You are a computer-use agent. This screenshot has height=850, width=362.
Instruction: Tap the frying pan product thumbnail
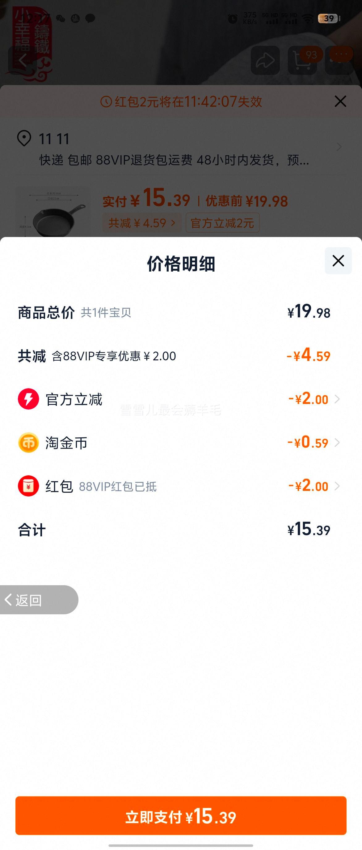(x=53, y=212)
